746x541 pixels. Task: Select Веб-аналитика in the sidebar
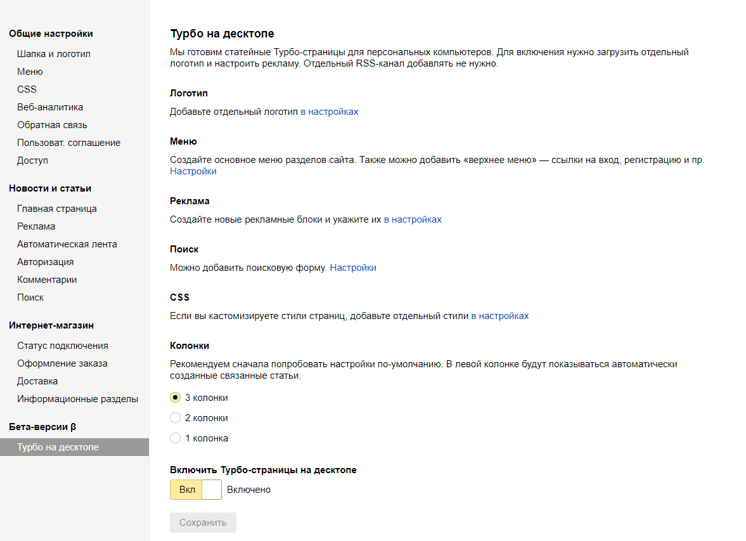click(50, 107)
